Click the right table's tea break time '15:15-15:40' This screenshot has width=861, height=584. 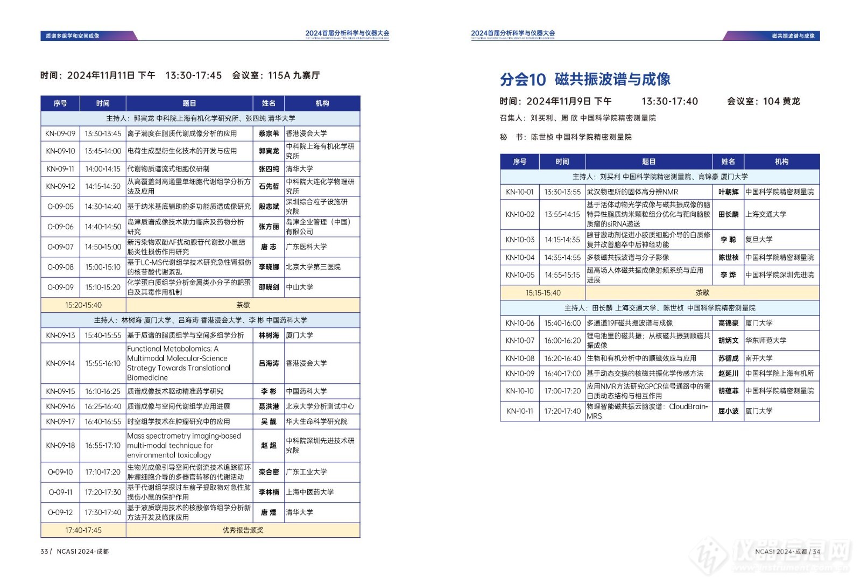[x=543, y=293]
